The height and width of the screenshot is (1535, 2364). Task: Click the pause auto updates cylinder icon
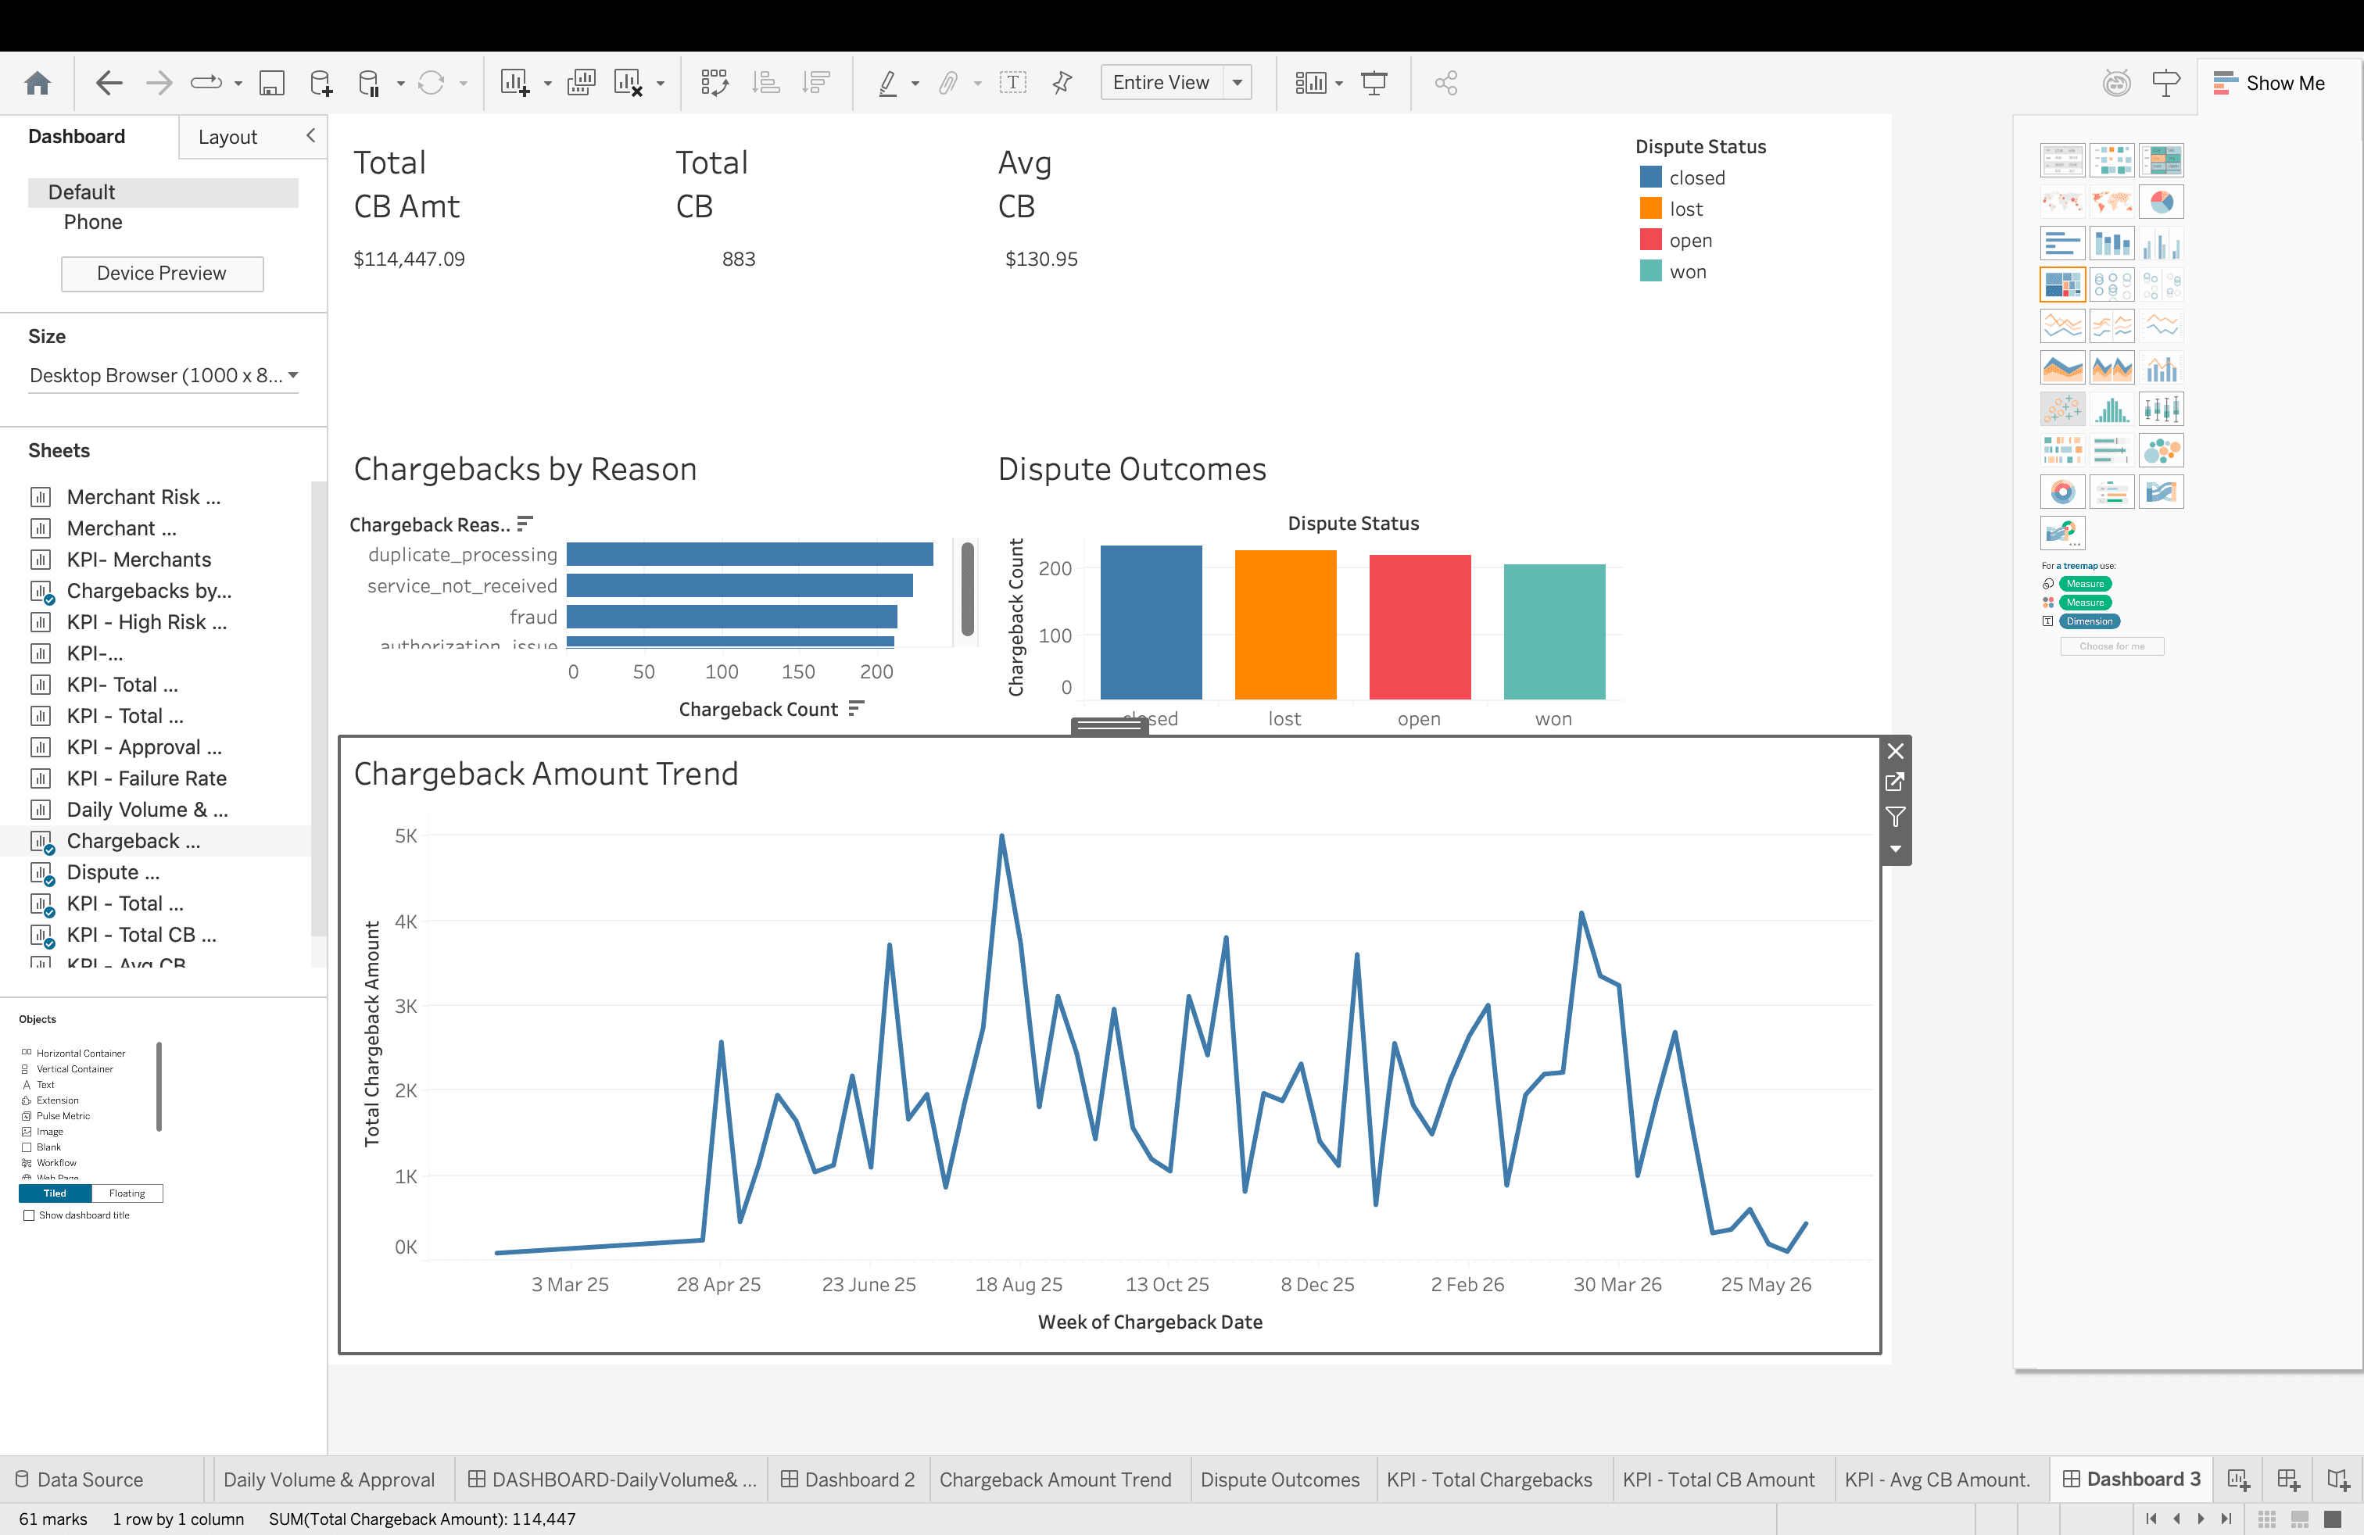tap(368, 82)
